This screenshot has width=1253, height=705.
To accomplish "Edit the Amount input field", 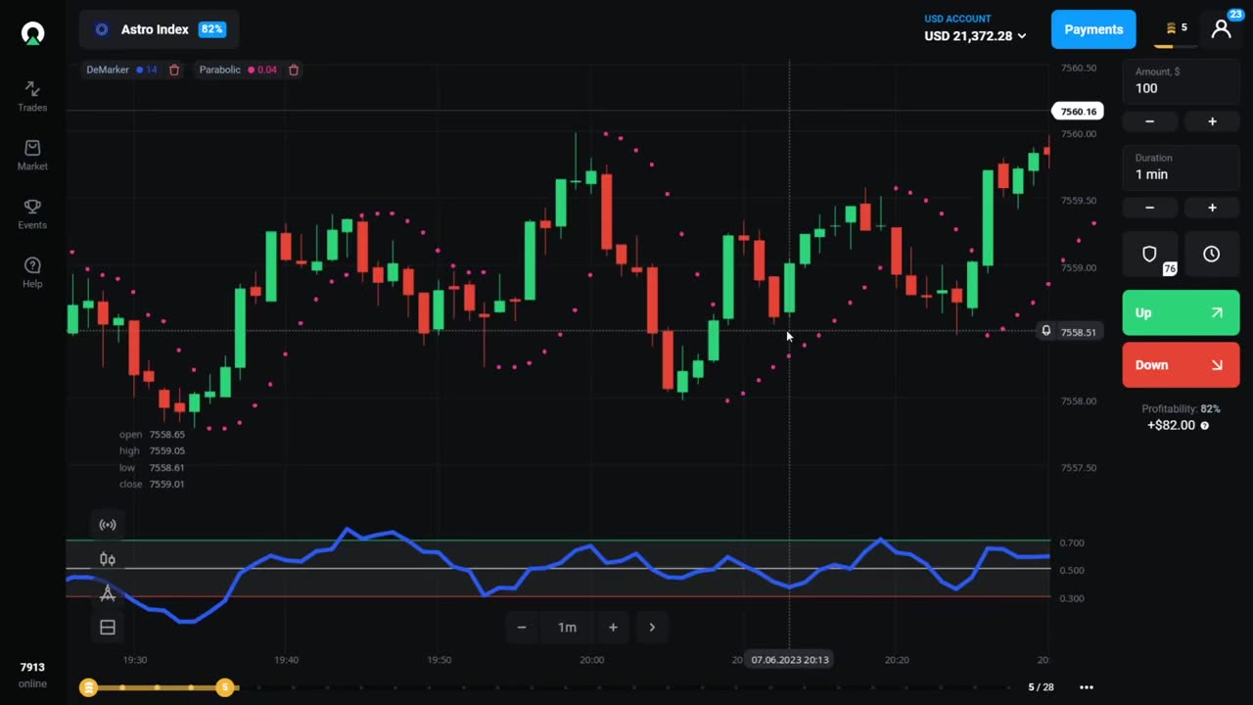I will [1181, 80].
